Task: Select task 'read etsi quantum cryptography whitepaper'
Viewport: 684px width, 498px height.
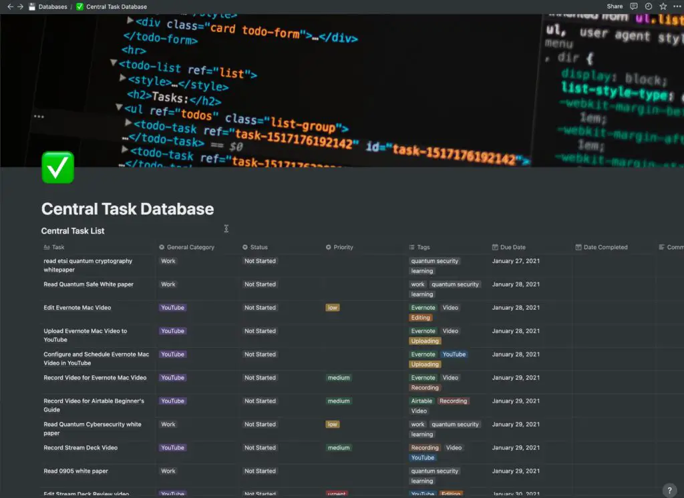Action: 88,265
